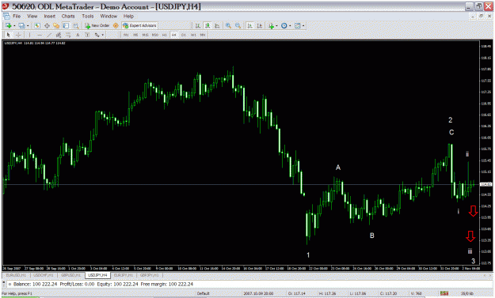Open the Strategy Tester magnifier icon
Screen dimensions: 495x298
coord(76,26)
